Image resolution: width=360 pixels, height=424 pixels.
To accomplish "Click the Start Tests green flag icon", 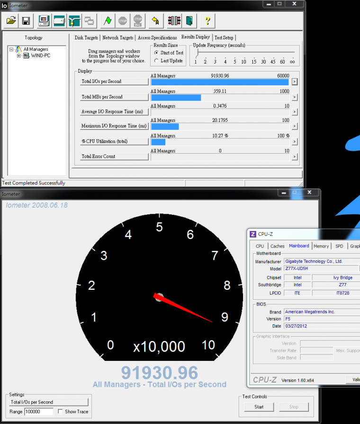I will point(108,21).
